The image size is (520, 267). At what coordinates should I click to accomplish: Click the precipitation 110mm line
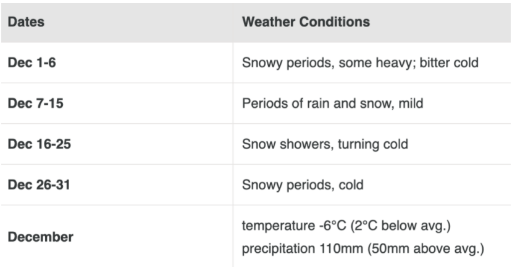tap(363, 249)
